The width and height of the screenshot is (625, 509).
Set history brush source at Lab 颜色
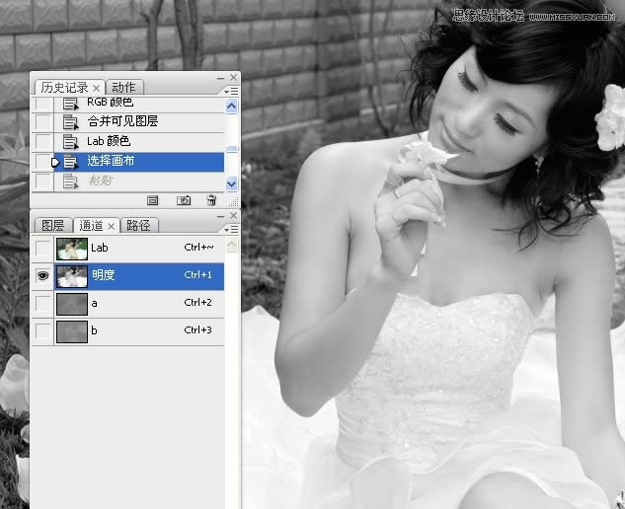[x=42, y=142]
